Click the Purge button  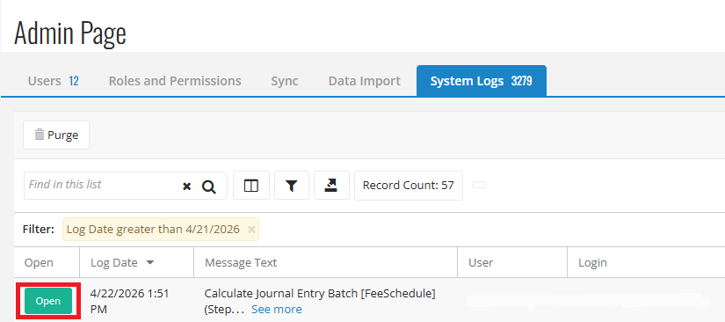point(56,135)
